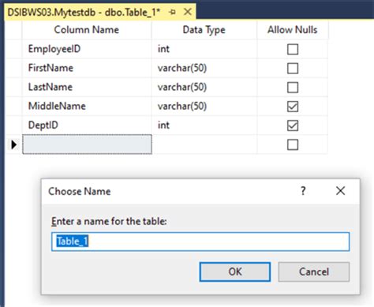The image size is (374, 307).
Task: Confirm table name with OK button
Action: pos(235,271)
